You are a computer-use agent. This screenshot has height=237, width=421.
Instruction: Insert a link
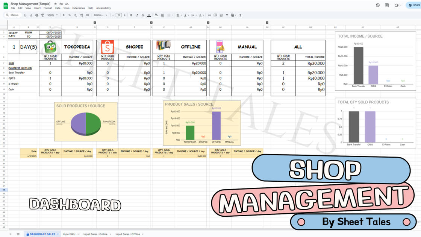click(x=209, y=15)
